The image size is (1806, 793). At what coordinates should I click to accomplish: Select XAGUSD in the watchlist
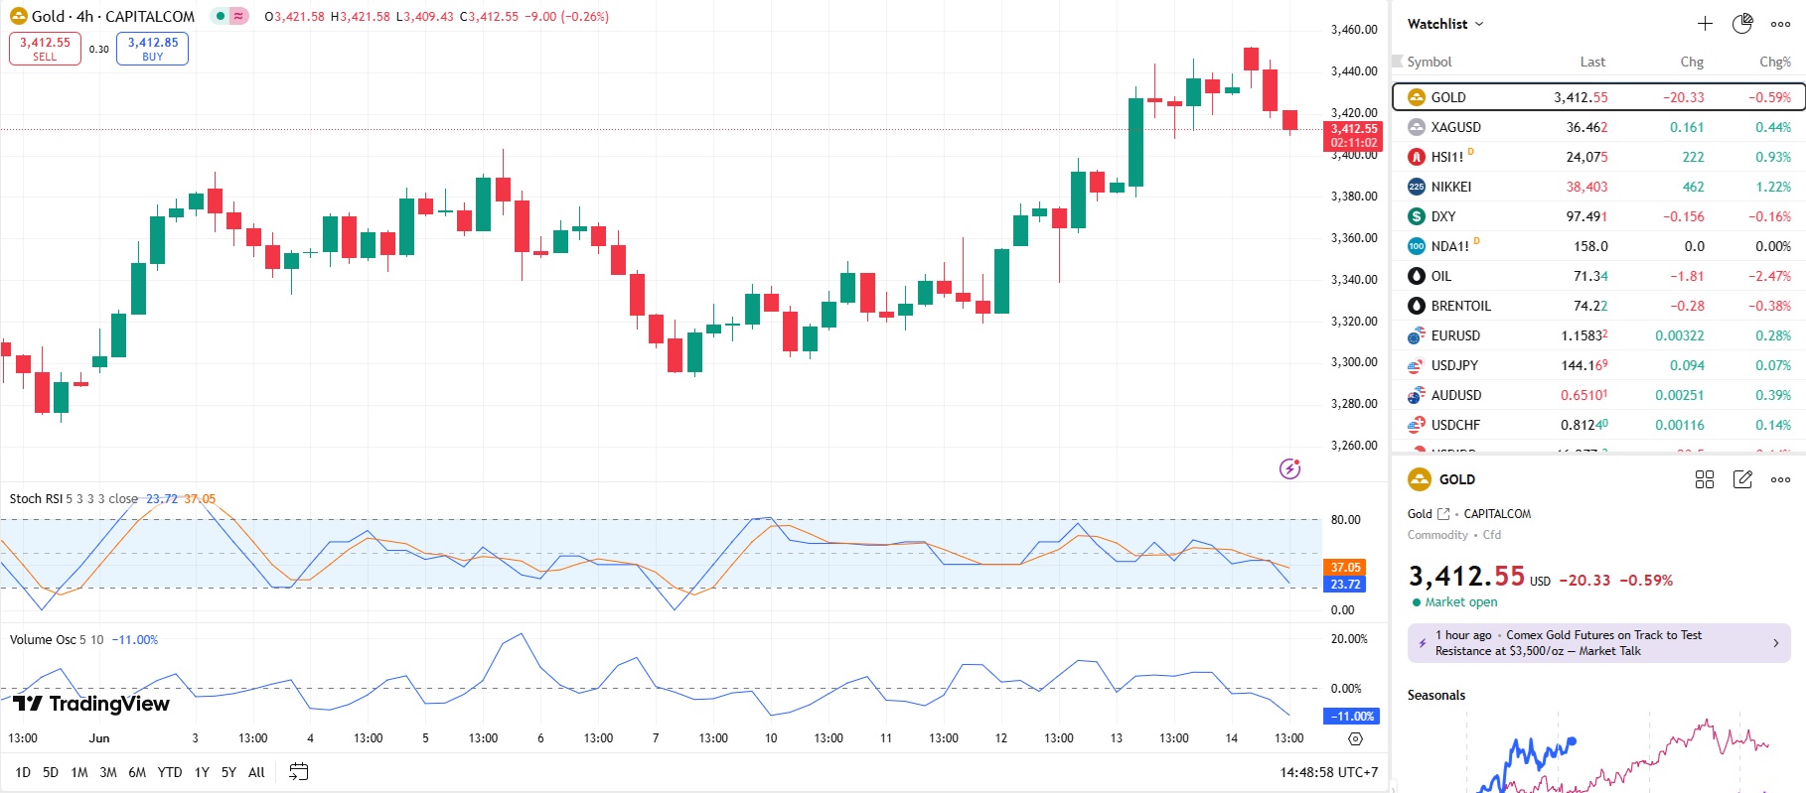coord(1455,127)
